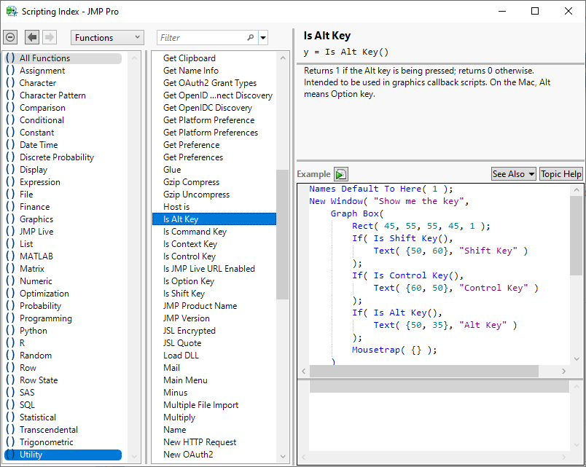The image size is (586, 467).
Task: Click the back arrow navigation icon
Action: point(32,37)
